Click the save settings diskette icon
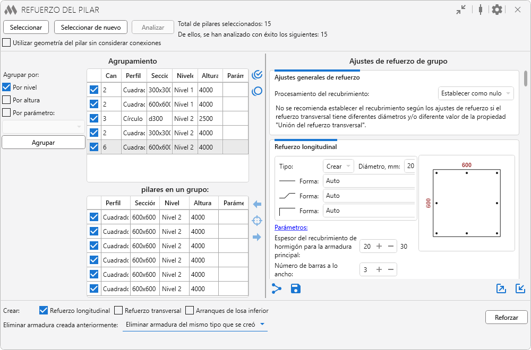The image size is (531, 350). click(x=296, y=288)
